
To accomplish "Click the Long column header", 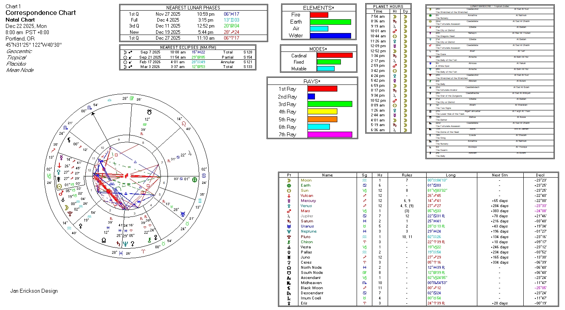I will coord(451,175).
